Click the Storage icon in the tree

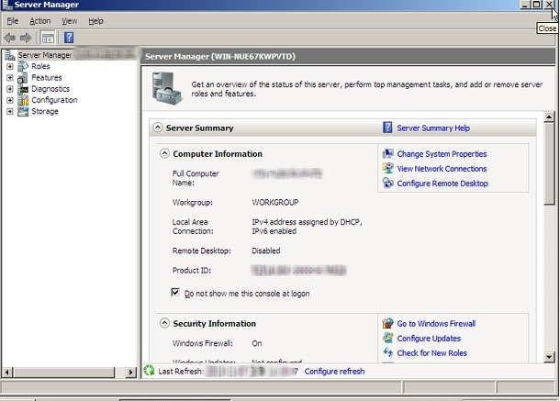coord(23,111)
